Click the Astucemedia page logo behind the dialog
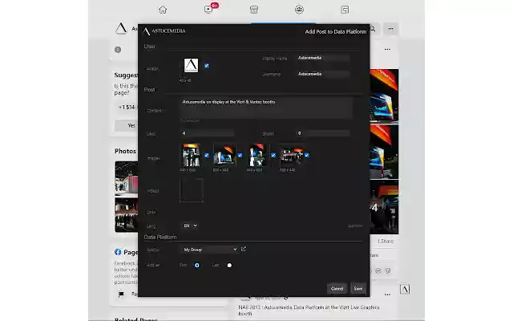The height and width of the screenshot is (321, 513). (121, 29)
